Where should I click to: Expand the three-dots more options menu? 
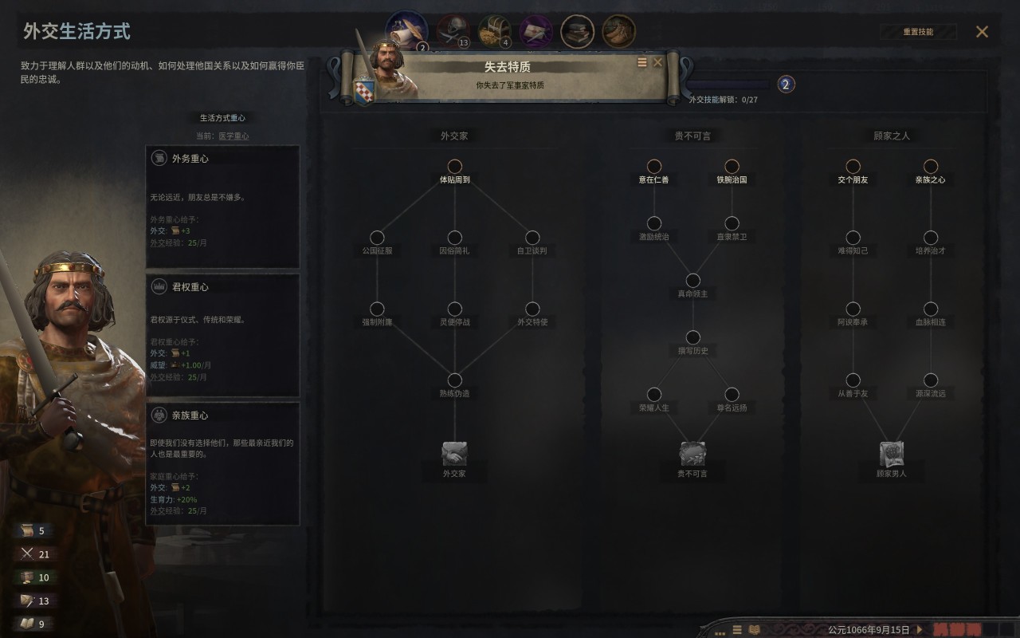[720, 632]
